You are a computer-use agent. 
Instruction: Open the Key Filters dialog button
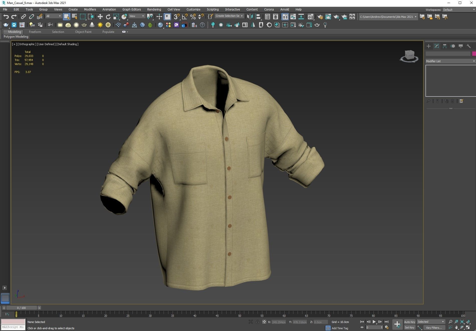tap(434, 327)
